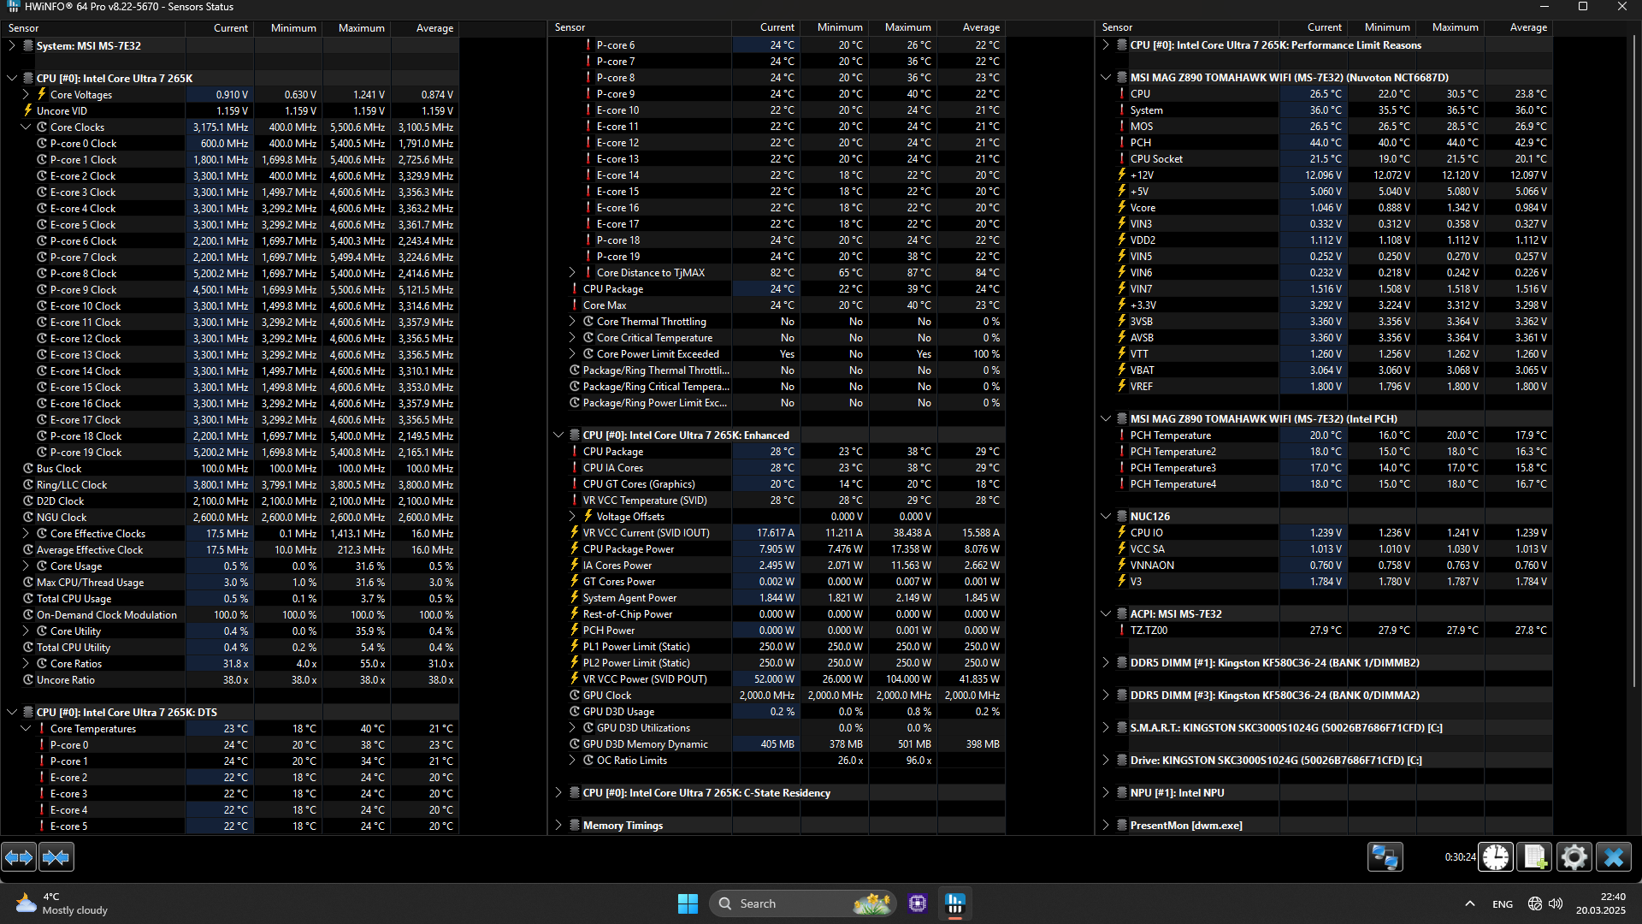The height and width of the screenshot is (924, 1642).
Task: Click the remote monitoring computers icon
Action: pyautogui.click(x=1385, y=857)
